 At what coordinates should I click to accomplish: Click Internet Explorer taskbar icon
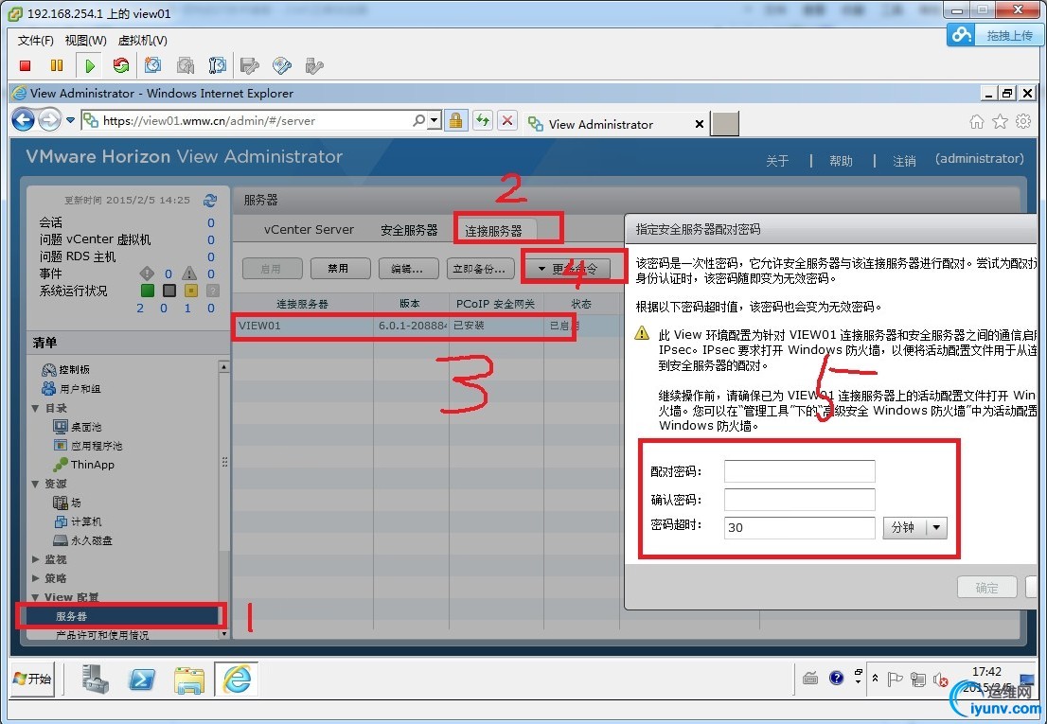point(237,680)
